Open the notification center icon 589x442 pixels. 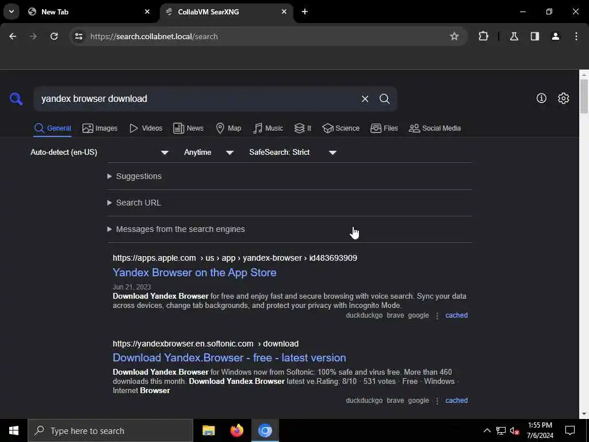tap(570, 430)
